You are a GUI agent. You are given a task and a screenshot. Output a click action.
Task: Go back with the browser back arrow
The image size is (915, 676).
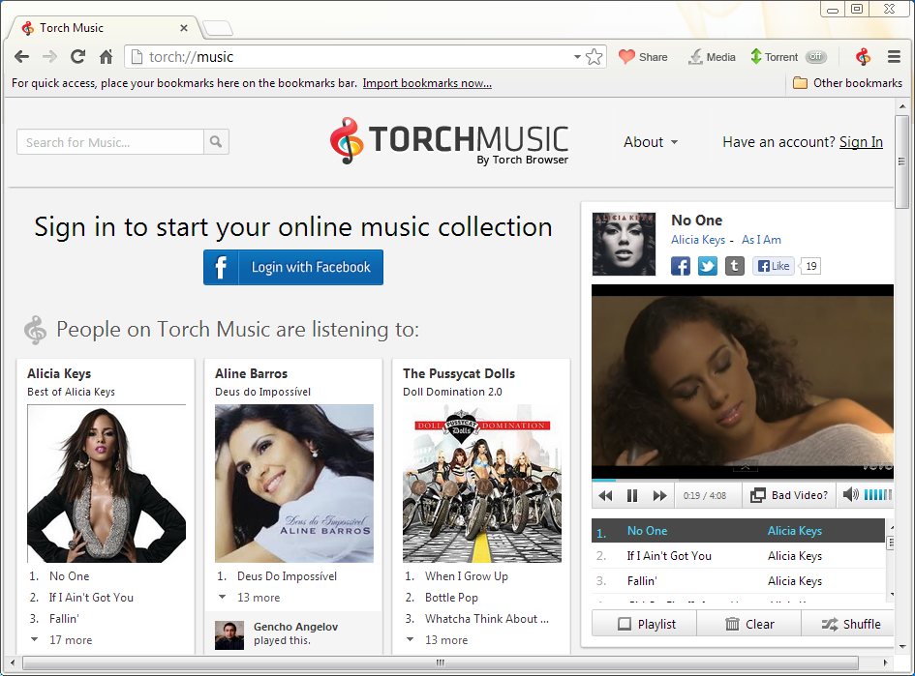[21, 56]
